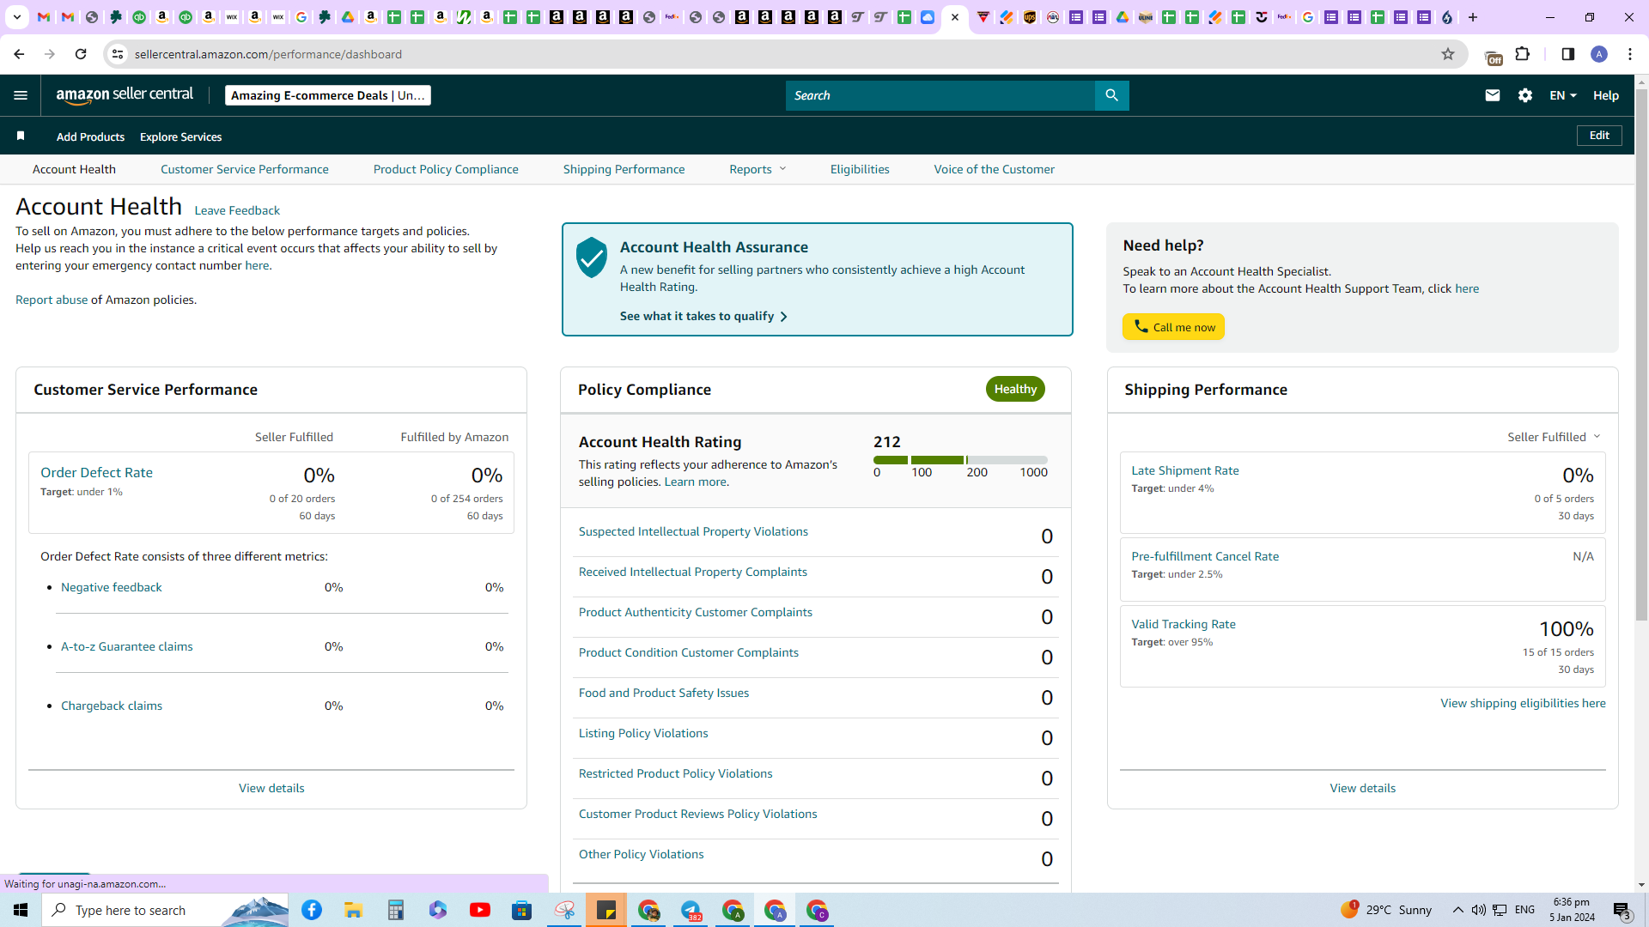Open Chrome's three-dot menu

pos(1630,54)
